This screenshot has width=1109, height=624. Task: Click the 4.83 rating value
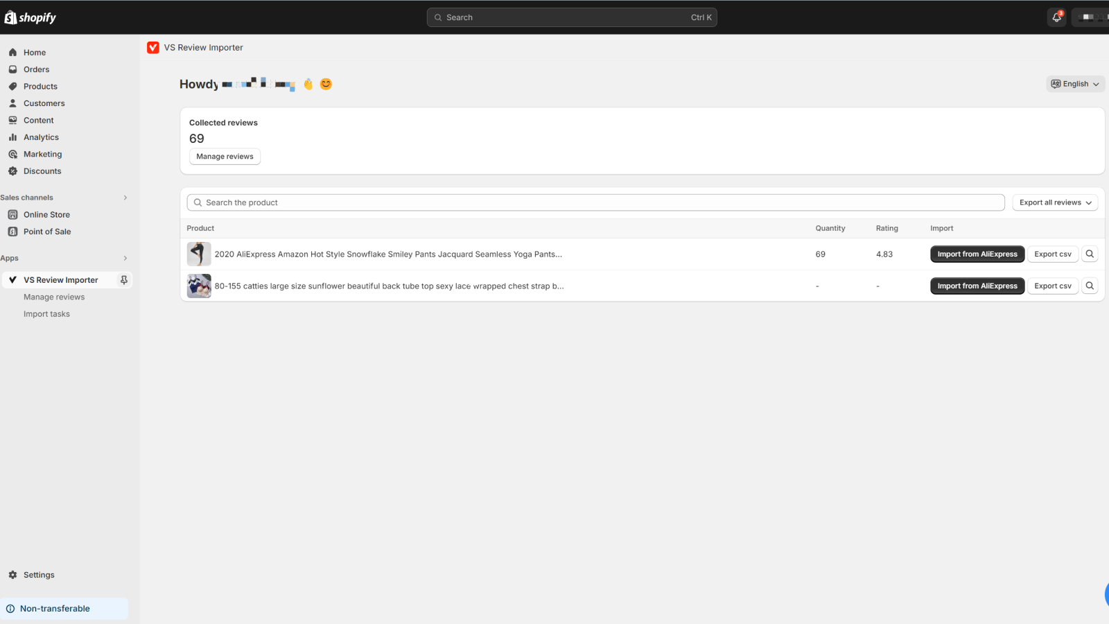tap(884, 254)
